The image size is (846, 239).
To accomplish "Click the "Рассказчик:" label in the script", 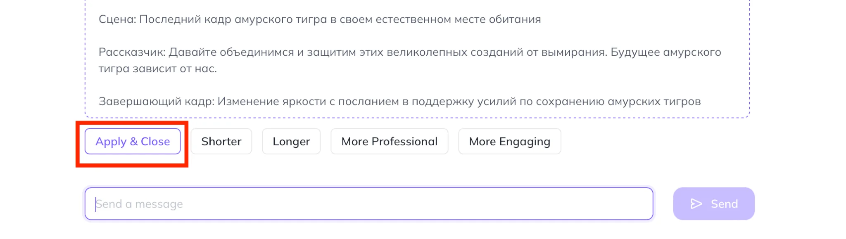I will click(x=132, y=52).
